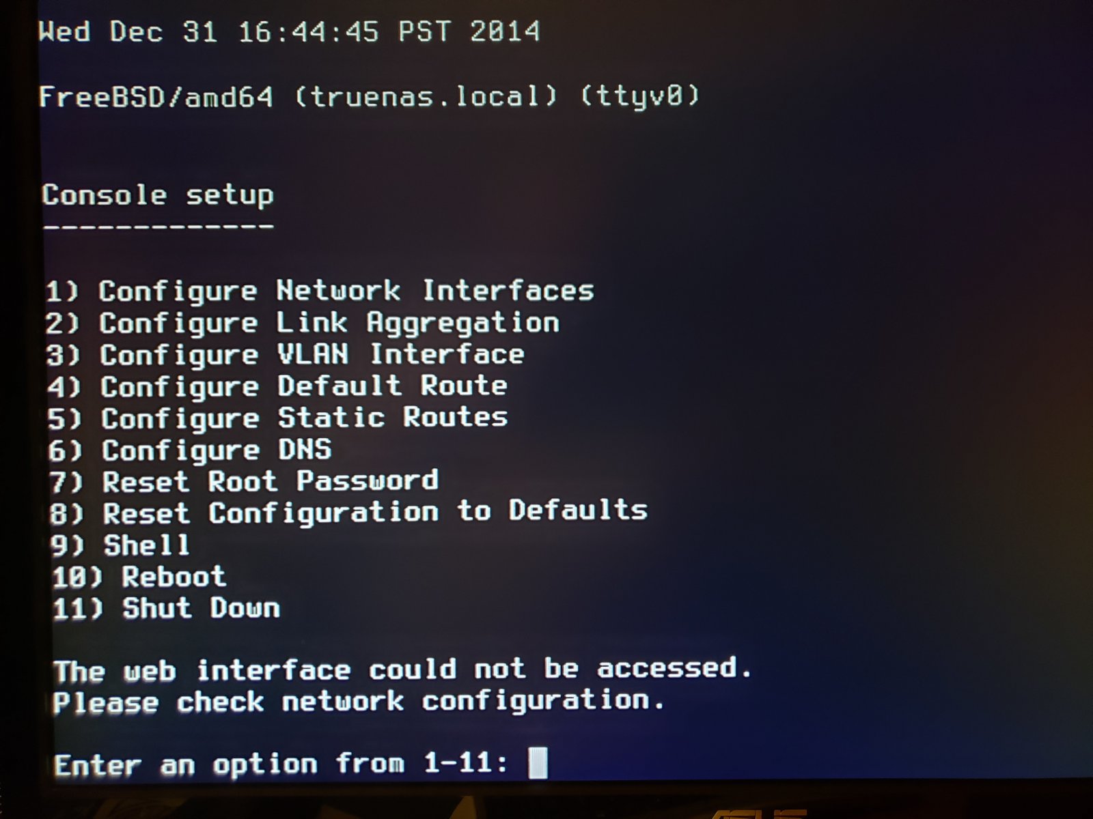Open the Shell menu option
Viewport: 1093px width, 819px height.
pyautogui.click(x=120, y=545)
